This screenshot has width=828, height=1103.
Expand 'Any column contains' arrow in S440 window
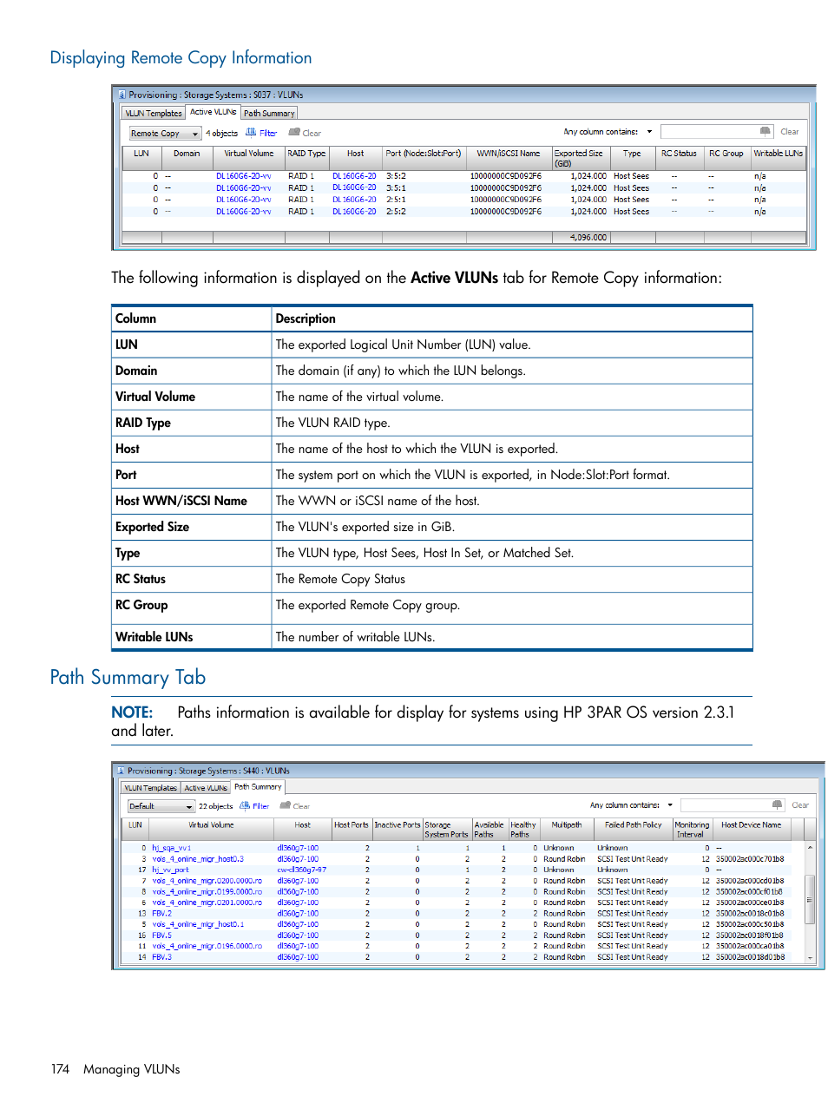coord(670,804)
